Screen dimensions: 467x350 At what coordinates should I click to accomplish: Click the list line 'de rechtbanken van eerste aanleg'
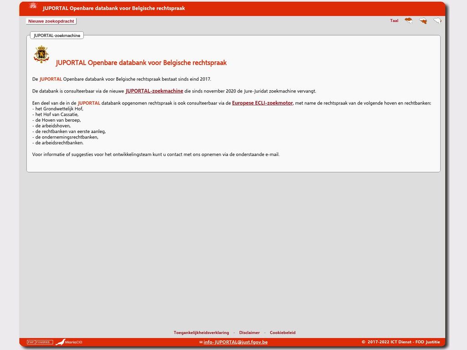(69, 132)
